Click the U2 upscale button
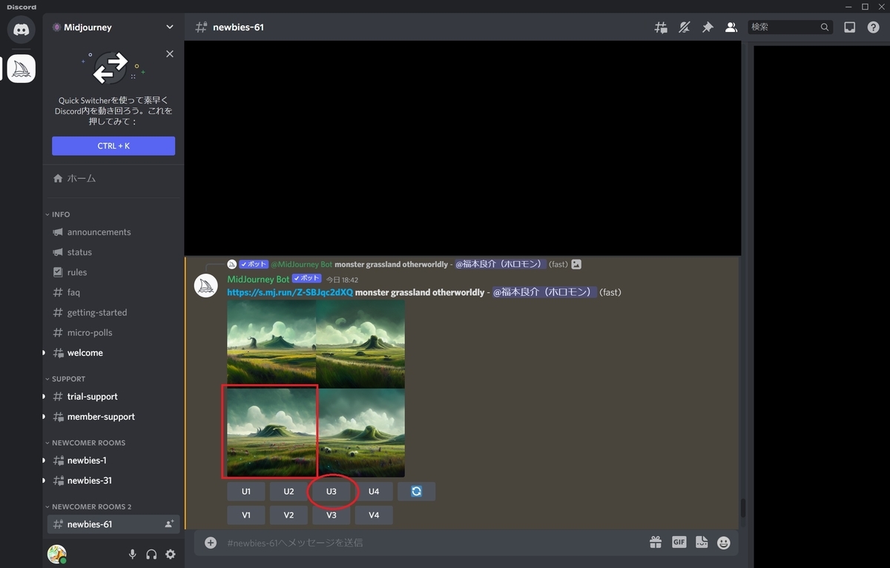 [x=289, y=492]
